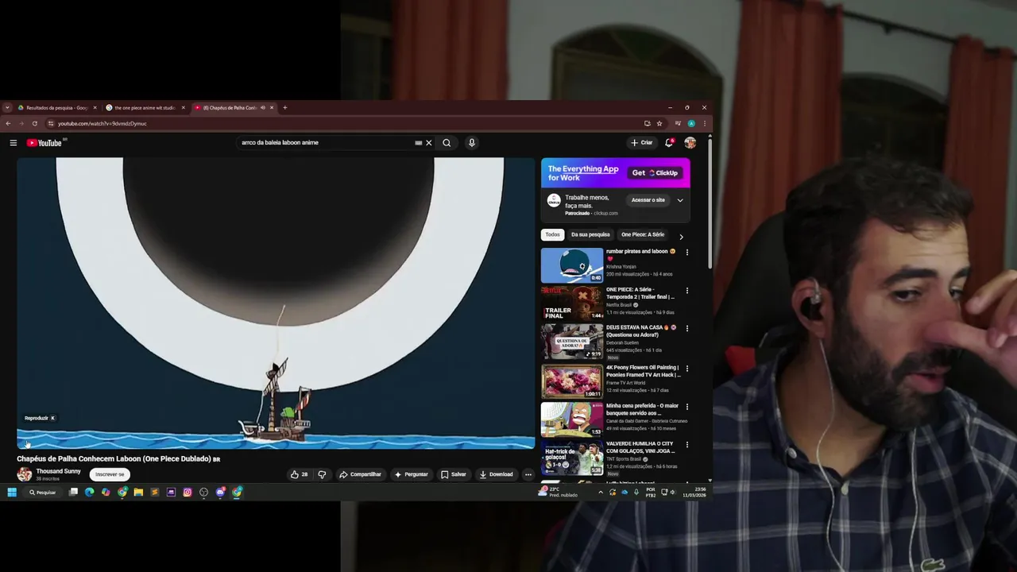
Task: Dislike the video with thumbs down
Action: (x=322, y=474)
